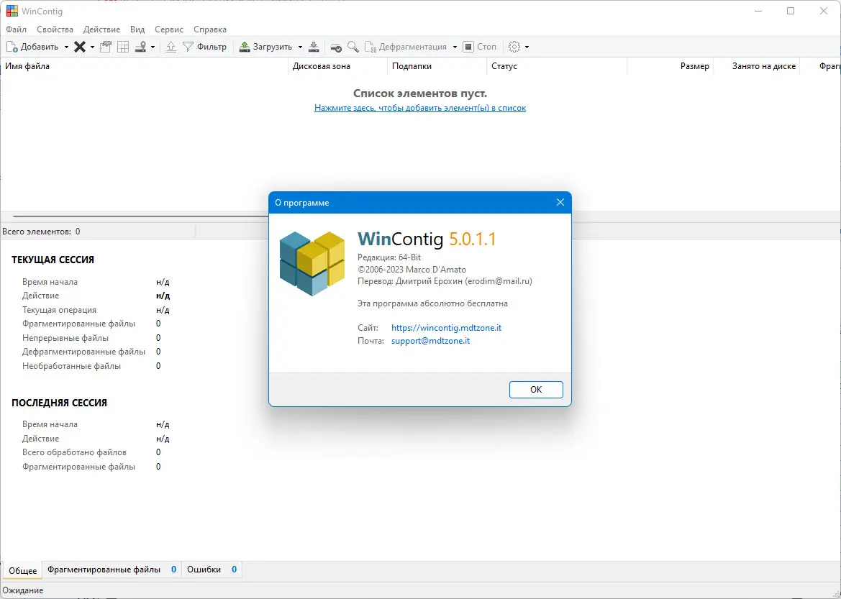Click the black X remove-items icon

79,47
